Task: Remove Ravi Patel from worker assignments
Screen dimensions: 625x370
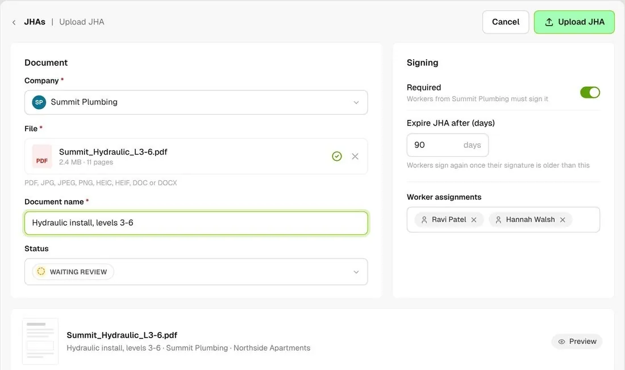Action: pos(474,220)
